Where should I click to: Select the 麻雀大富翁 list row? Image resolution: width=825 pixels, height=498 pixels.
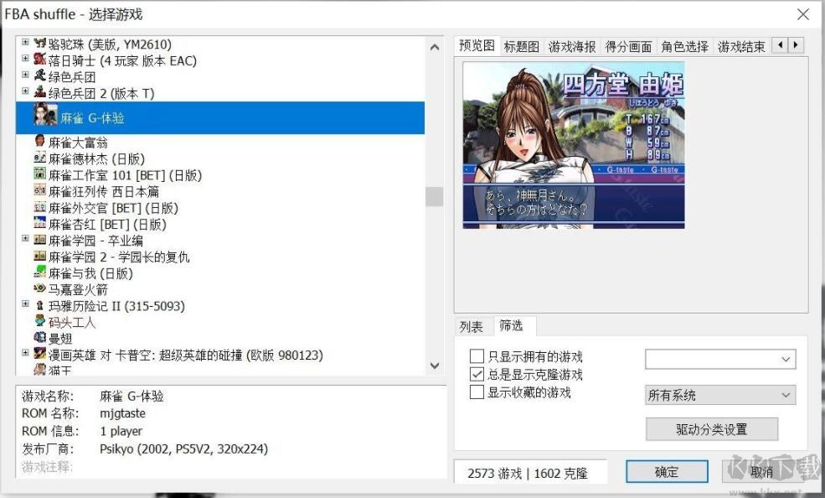tap(220, 143)
